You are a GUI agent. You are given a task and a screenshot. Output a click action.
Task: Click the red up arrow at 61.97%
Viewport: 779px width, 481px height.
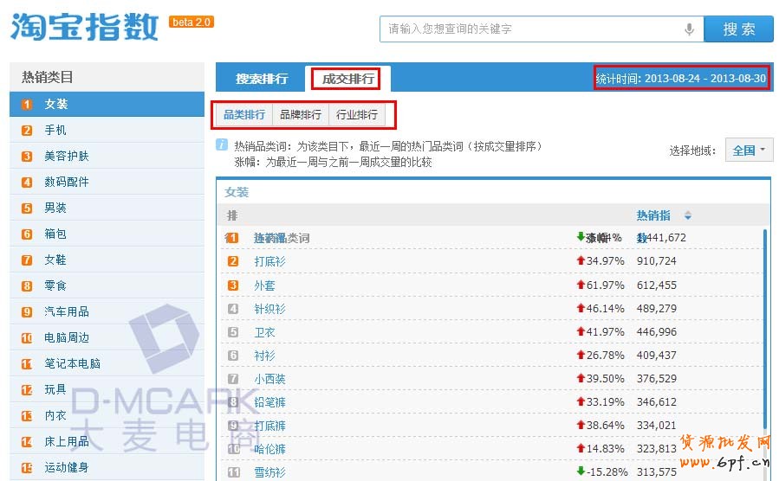[x=581, y=284]
